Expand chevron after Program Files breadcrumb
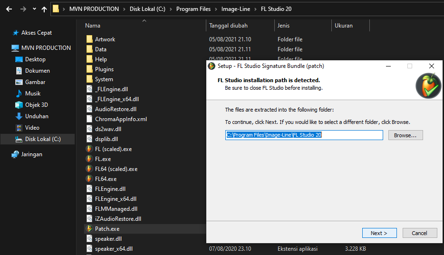Viewport: 444px width, 255px height. 216,9
